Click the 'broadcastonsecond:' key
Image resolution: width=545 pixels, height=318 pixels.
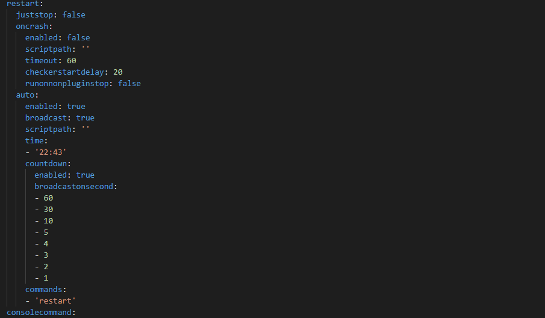76,187
